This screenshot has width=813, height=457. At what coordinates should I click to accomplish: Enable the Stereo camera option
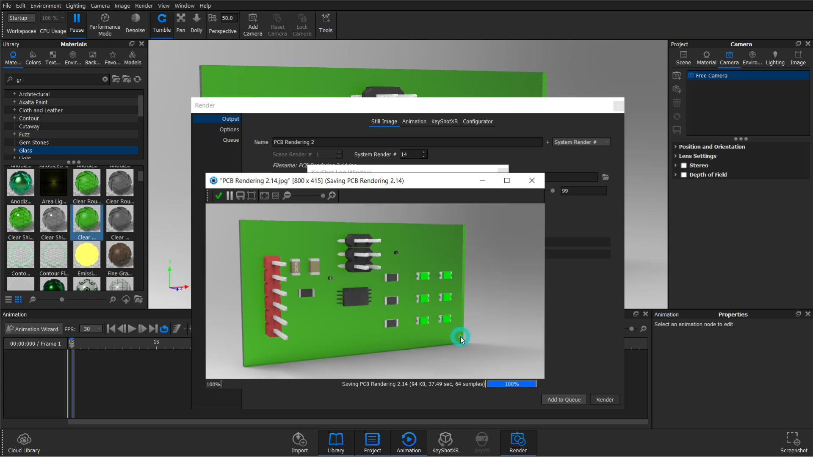(x=684, y=165)
